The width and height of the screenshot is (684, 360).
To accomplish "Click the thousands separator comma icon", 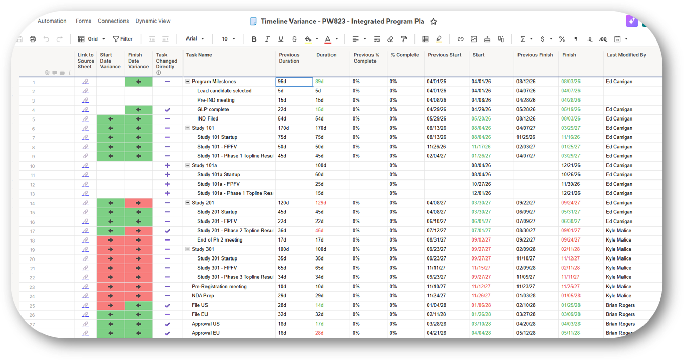I will 576,39.
